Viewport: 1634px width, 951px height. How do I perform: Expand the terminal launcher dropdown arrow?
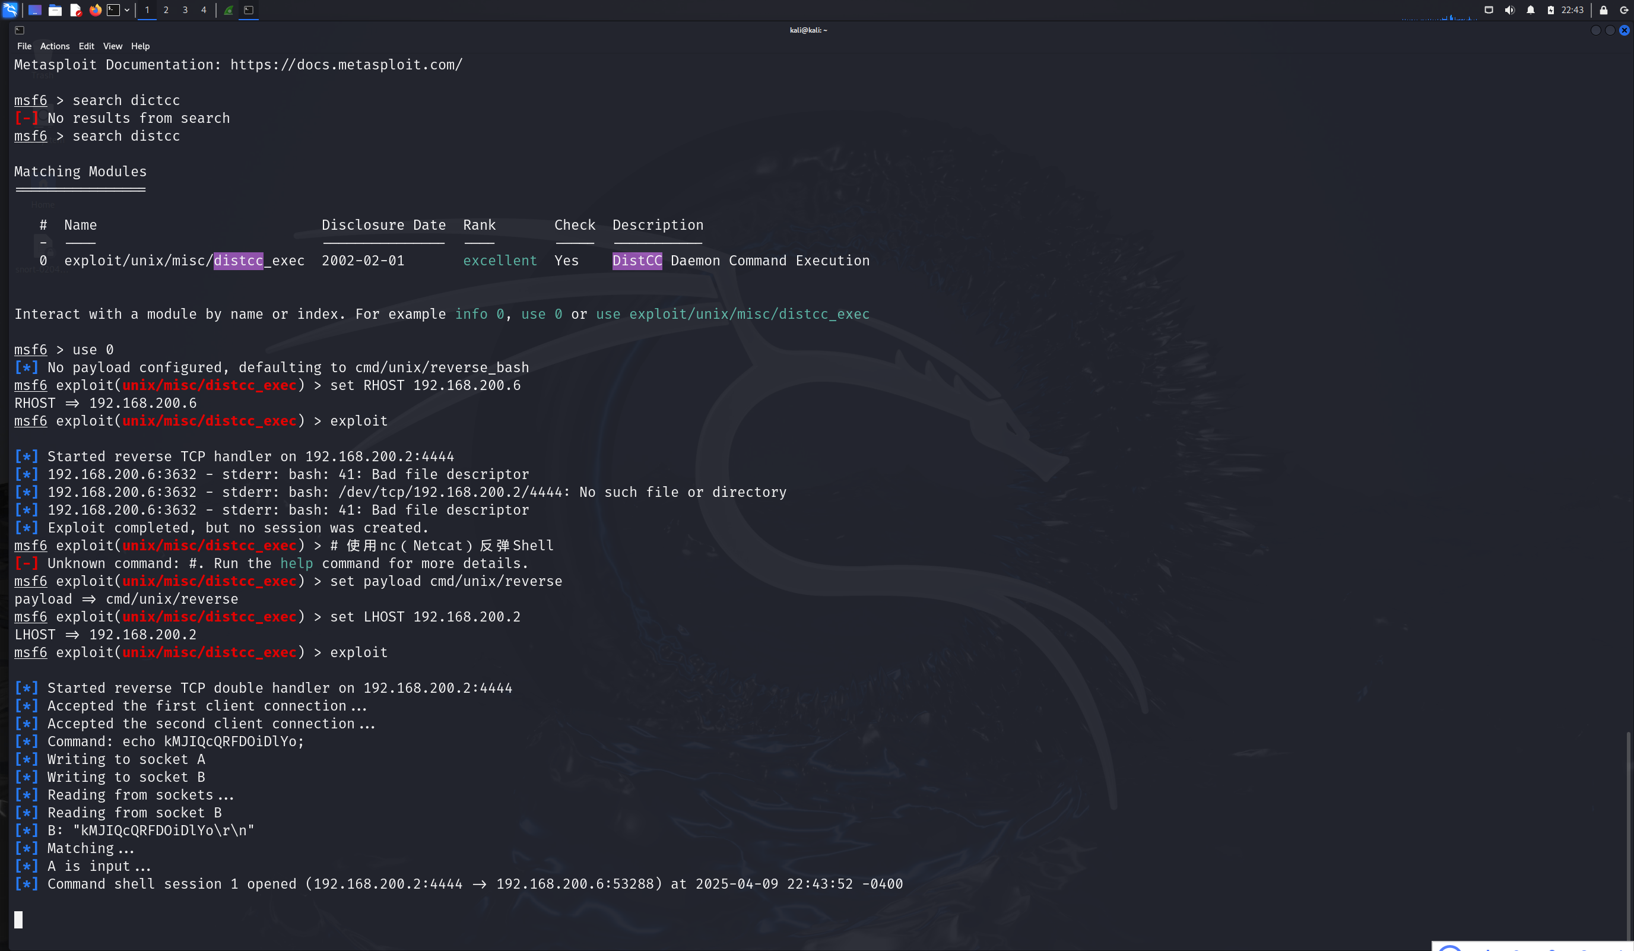coord(127,9)
